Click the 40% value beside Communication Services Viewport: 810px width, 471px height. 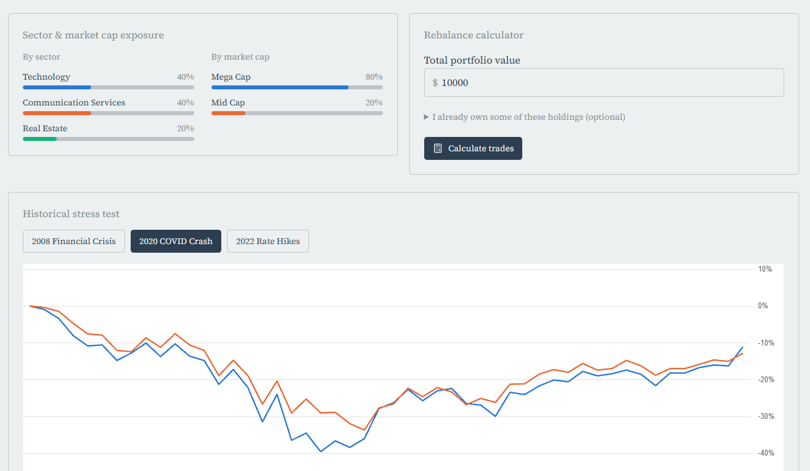point(186,103)
